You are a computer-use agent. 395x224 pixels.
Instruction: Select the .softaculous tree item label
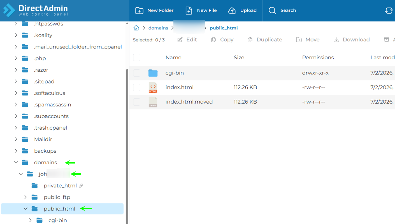50,93
